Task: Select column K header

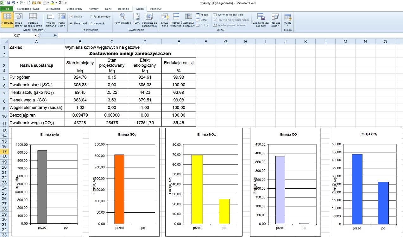Action: 305,41
